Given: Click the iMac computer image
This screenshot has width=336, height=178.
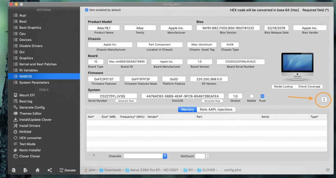Looking at the screenshot, I should (x=297, y=67).
